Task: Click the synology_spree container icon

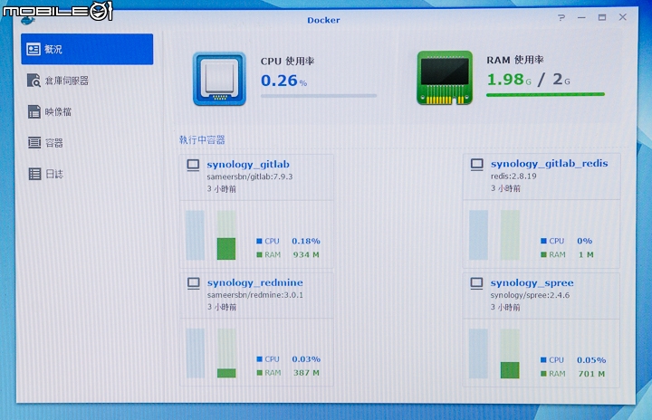Action: pos(476,283)
